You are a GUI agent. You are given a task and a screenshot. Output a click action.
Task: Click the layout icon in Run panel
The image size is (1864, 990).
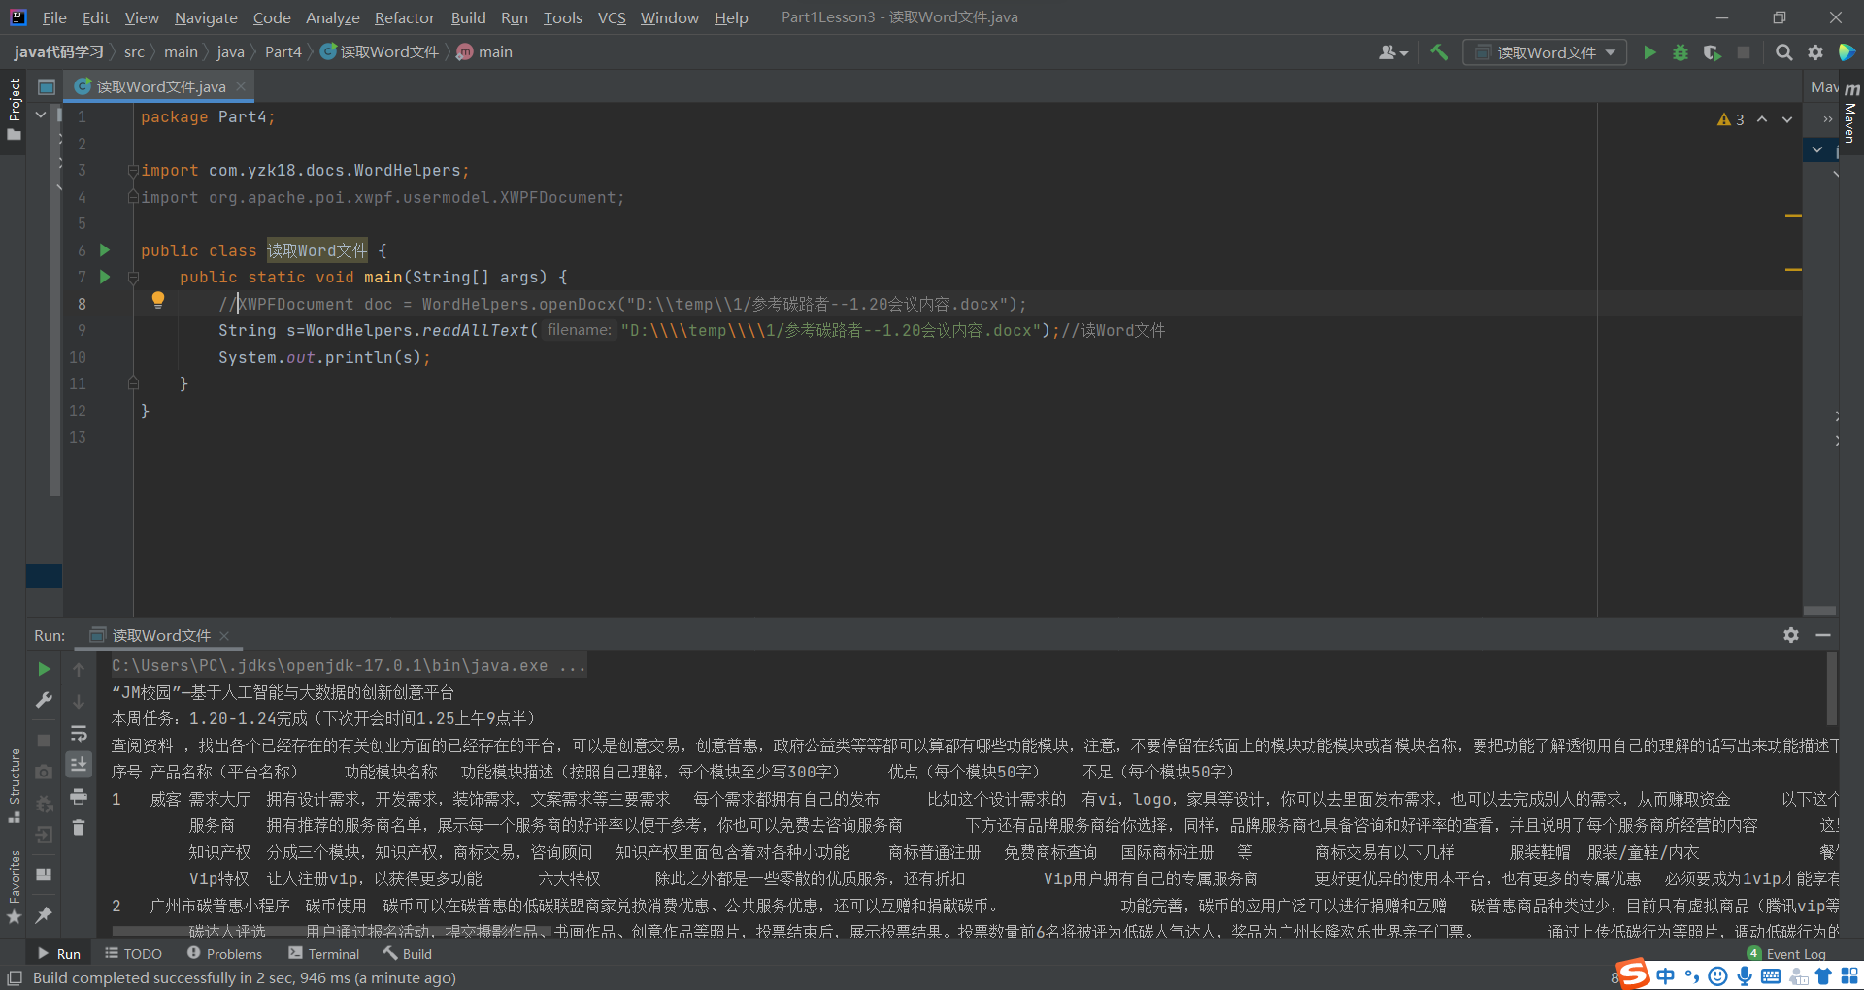pyautogui.click(x=44, y=874)
